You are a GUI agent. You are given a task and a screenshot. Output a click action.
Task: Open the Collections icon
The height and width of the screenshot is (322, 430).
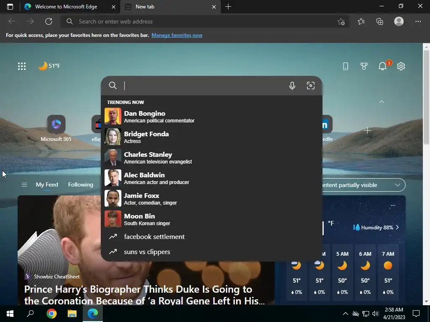380,21
